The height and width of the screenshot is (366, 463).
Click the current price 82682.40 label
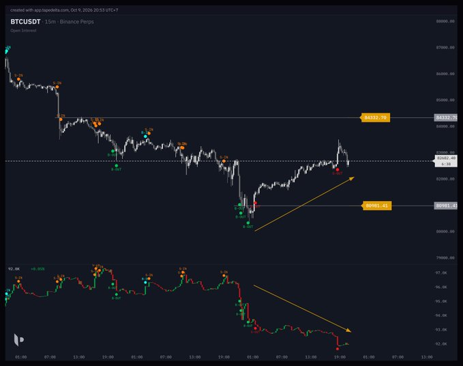[x=446, y=158]
